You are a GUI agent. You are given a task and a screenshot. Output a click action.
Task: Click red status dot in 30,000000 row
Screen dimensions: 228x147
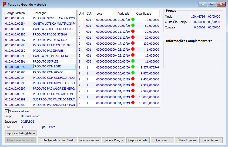click(133, 31)
